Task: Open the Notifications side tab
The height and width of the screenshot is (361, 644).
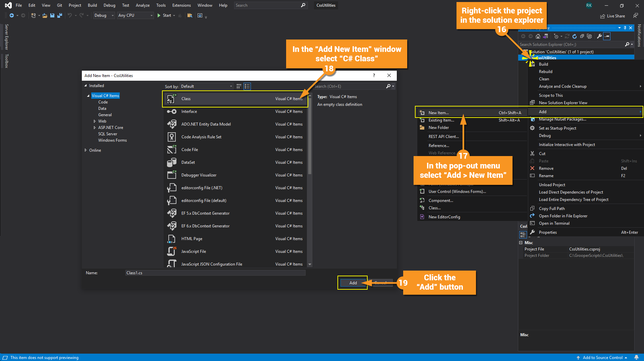Action: [640, 35]
